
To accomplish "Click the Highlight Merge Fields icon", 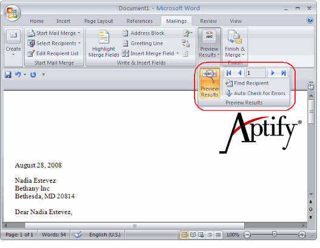I will (104, 37).
